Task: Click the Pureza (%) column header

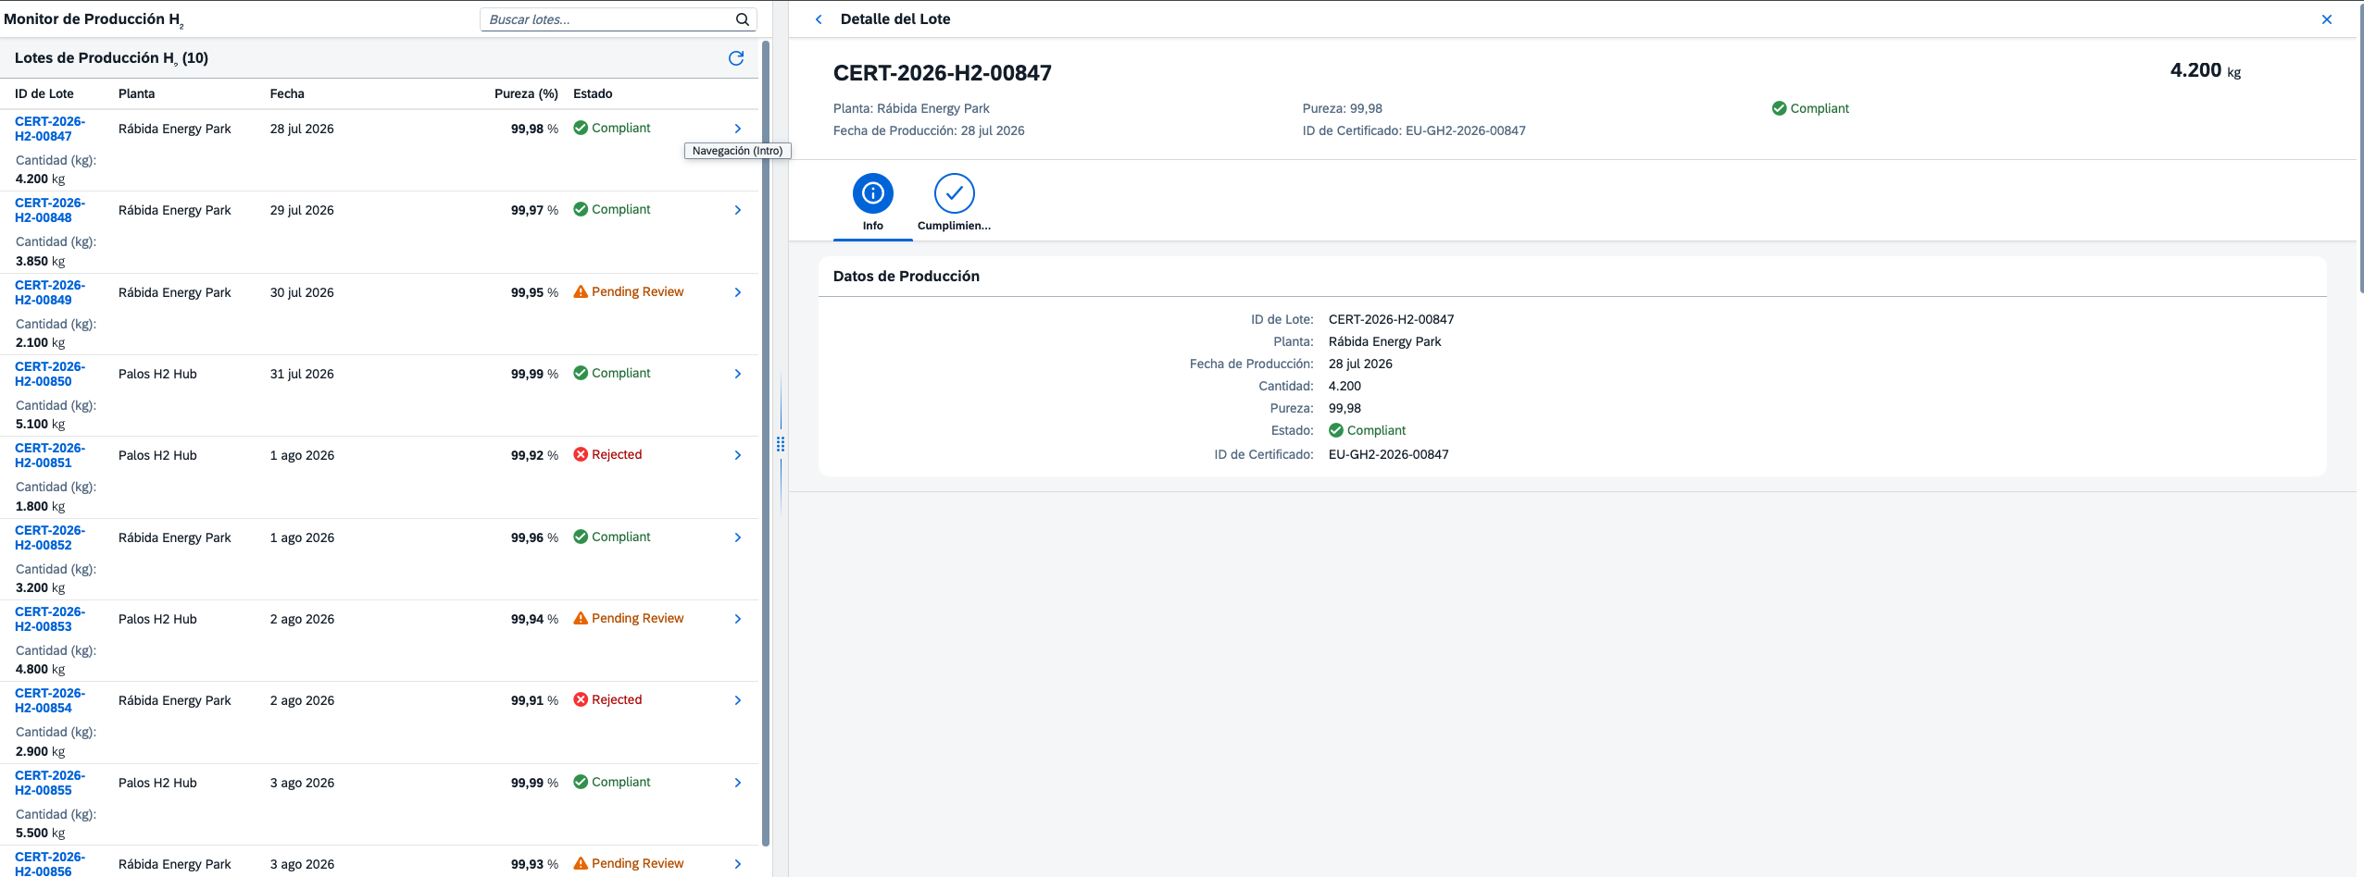Action: coord(526,93)
